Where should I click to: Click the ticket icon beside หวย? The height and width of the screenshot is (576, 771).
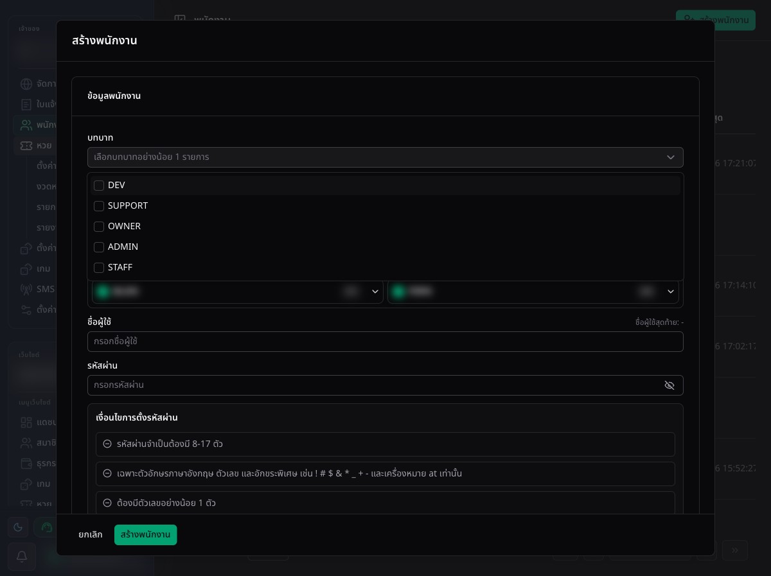coord(26,146)
